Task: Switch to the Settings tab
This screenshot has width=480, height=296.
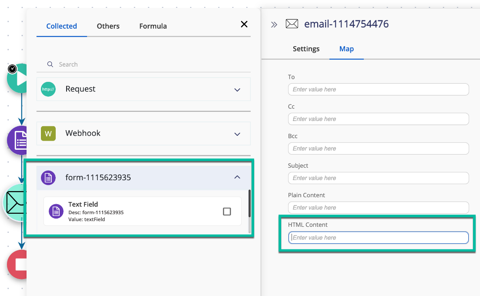Action: (x=306, y=49)
